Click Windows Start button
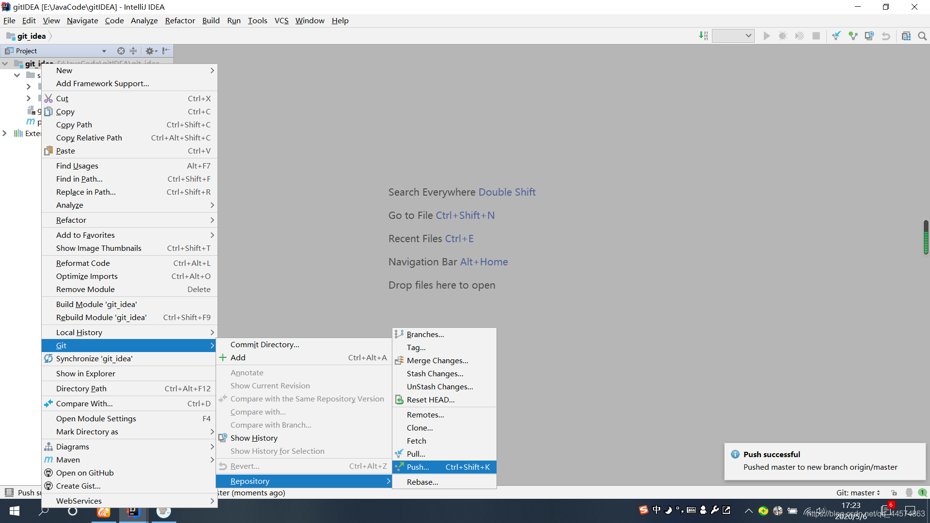Screen dimensions: 930x523 [14, 511]
